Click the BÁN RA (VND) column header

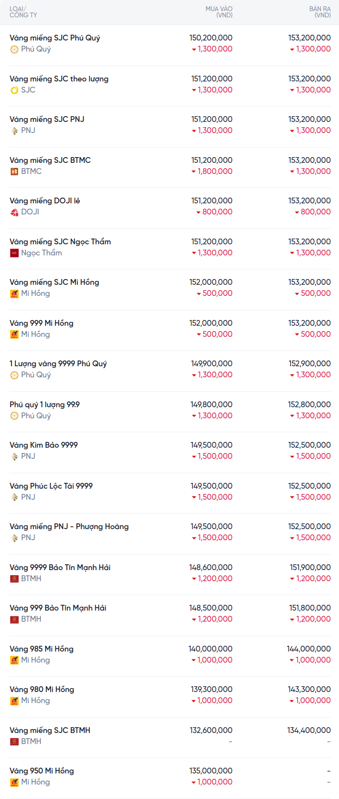pos(320,12)
